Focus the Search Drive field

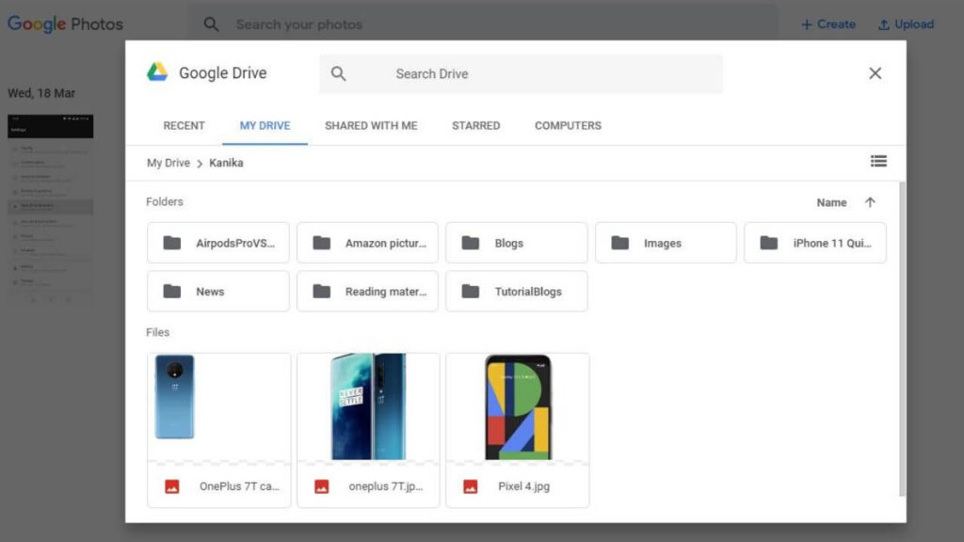click(521, 73)
